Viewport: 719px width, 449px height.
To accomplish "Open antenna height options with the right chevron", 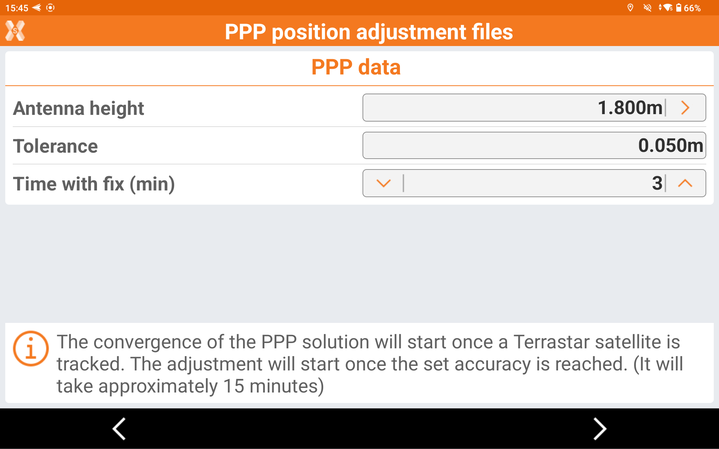I will click(685, 108).
